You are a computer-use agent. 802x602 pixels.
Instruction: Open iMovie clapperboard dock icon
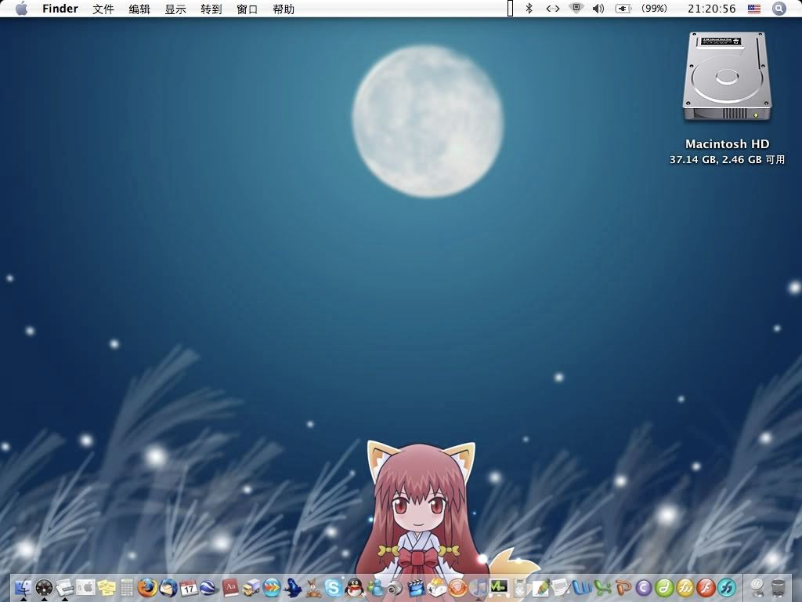click(x=416, y=587)
